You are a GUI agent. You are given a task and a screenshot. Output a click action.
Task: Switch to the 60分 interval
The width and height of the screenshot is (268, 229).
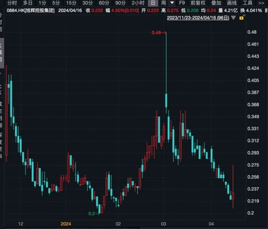pos(104,3)
